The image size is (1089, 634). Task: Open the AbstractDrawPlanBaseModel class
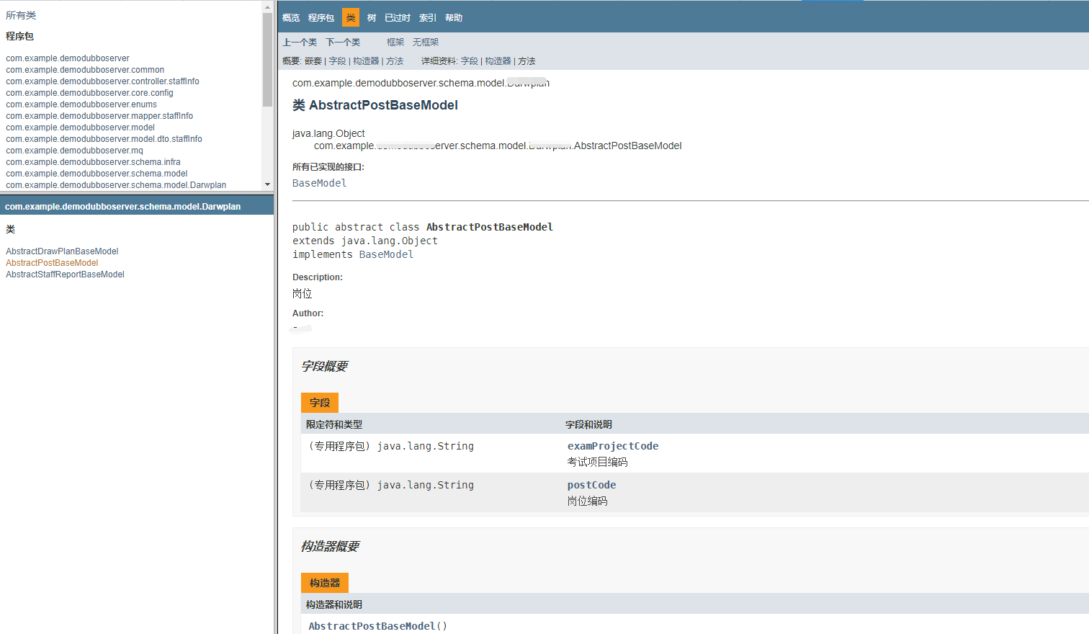(x=60, y=251)
